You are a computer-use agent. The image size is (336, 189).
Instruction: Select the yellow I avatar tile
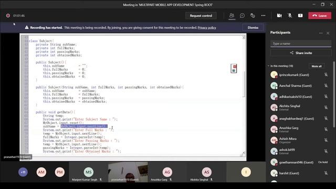(246, 172)
